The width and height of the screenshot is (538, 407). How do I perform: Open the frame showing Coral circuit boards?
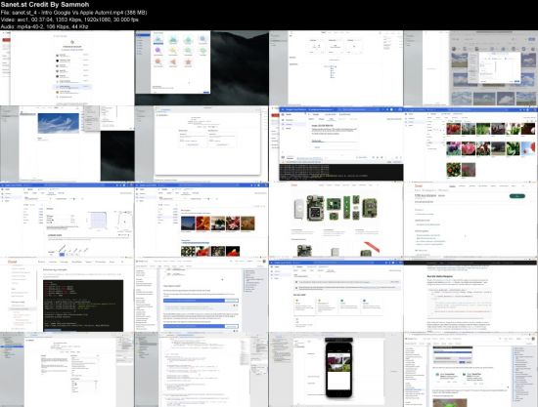pyautogui.click(x=336, y=220)
